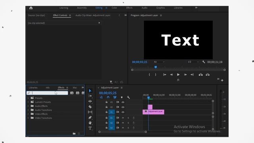Click the Home icon
Screen dimensions: 254x143
(x=31, y=8)
